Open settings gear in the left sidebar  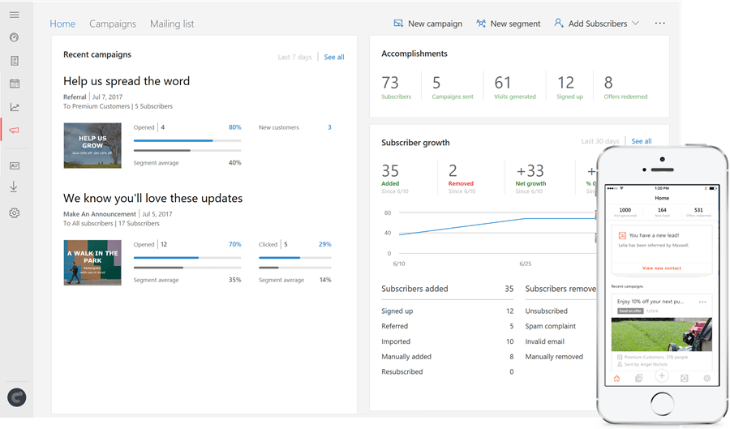(x=14, y=213)
